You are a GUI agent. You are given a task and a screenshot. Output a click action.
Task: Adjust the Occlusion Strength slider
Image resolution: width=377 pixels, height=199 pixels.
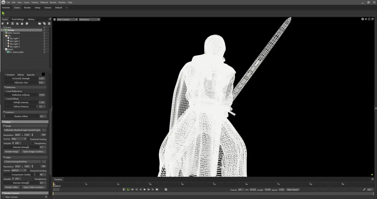click(x=21, y=78)
